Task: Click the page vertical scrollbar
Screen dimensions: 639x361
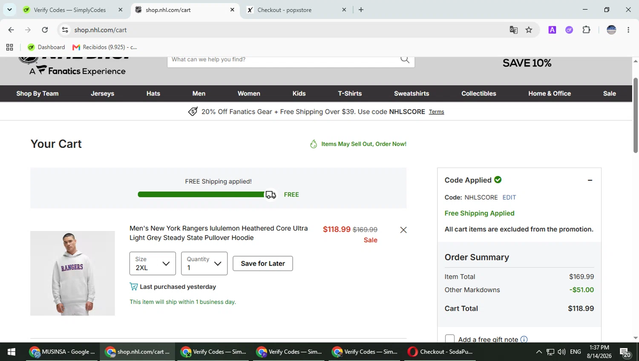Action: point(636,115)
